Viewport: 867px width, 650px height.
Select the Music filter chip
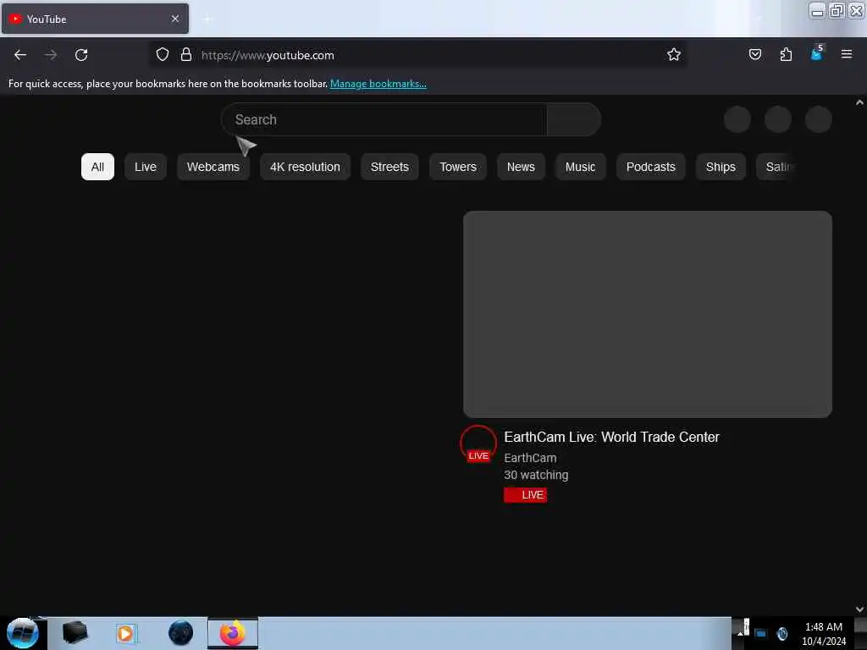coord(580,167)
